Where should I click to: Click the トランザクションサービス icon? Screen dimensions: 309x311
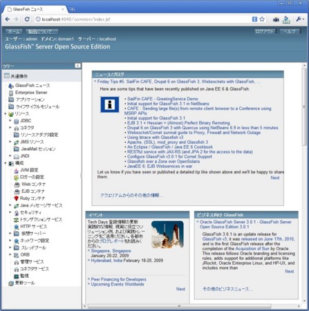tap(16, 220)
